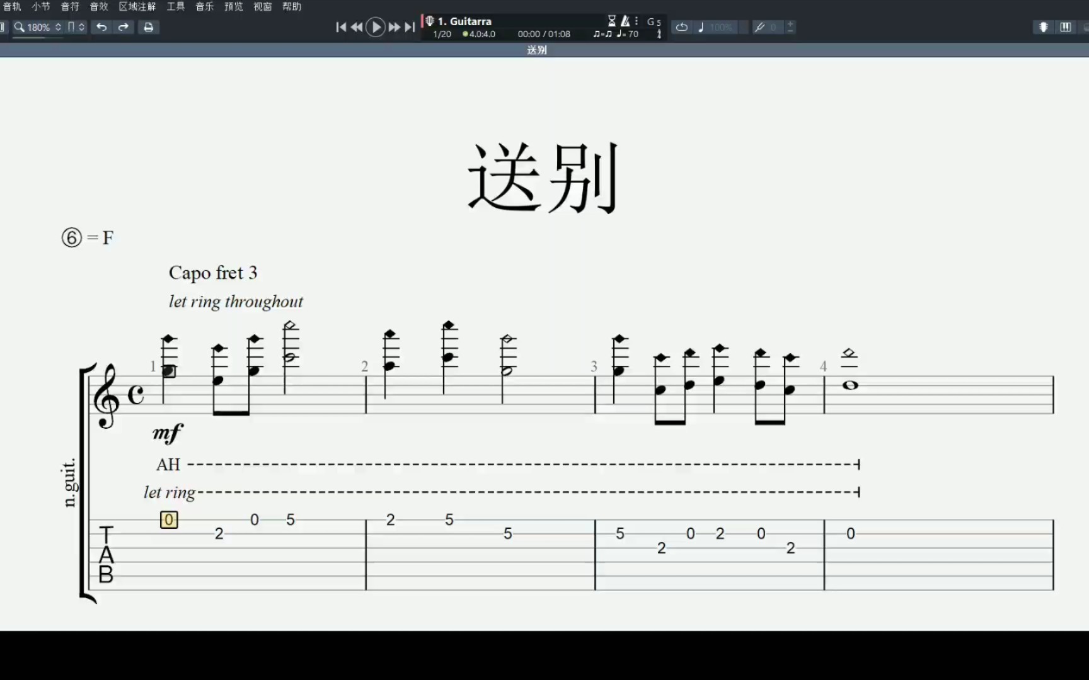The width and height of the screenshot is (1089, 680).
Task: Open the 预览 (View) menu
Action: (x=234, y=6)
